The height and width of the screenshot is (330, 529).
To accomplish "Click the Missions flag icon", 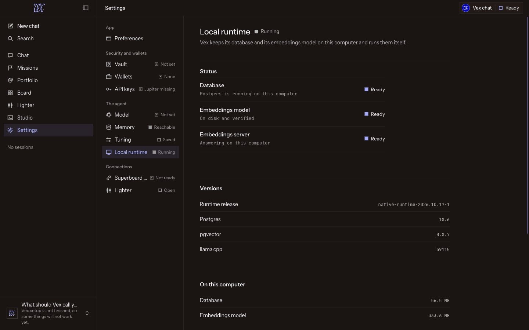I will [10, 68].
